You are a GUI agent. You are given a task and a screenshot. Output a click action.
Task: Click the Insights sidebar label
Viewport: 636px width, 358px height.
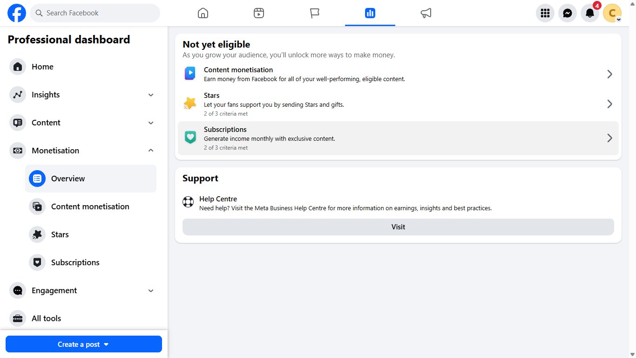tap(46, 95)
